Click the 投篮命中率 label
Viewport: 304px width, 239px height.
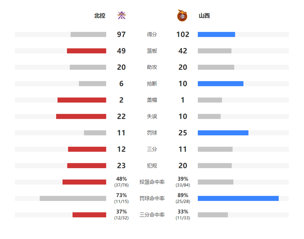point(152,182)
